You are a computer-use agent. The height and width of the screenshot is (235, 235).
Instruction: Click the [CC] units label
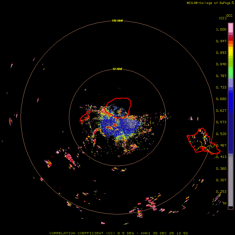223,18
